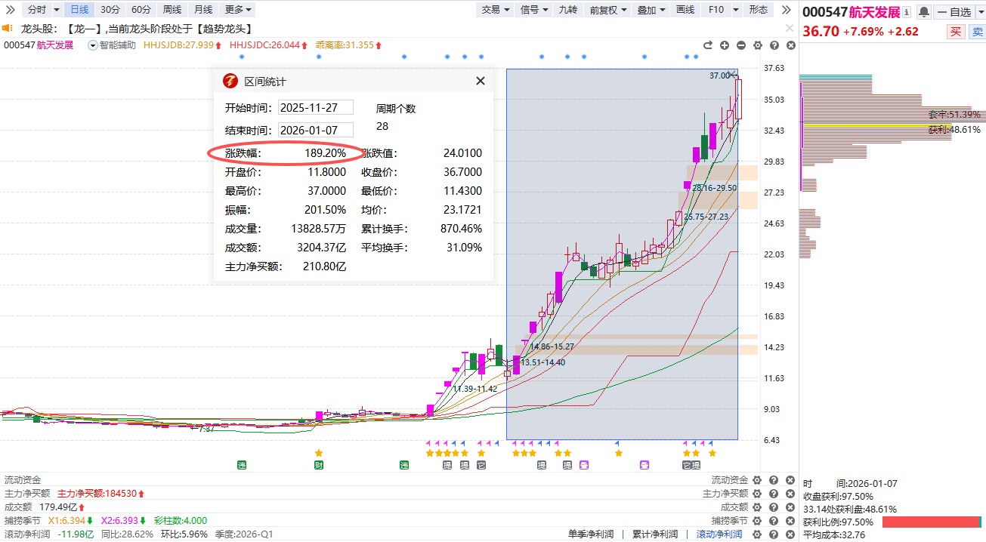
Task: Open the 前复权 adjustment dropdown
Action: click(x=608, y=10)
